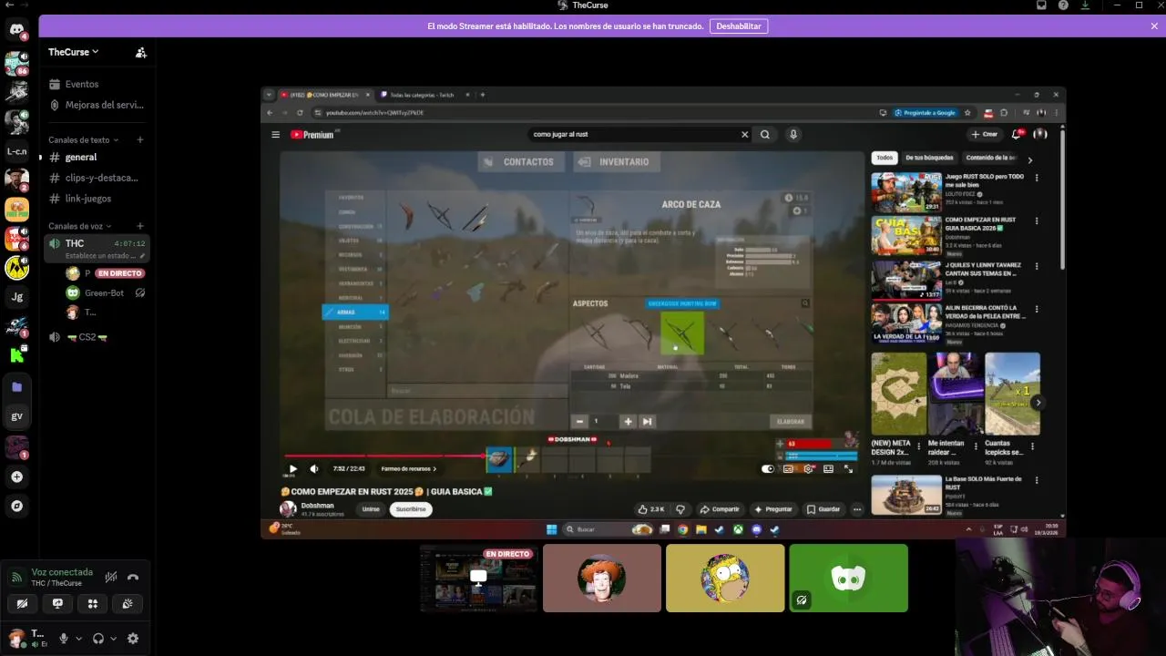Viewport: 1166px width, 656px height.
Task: Add a server with the plus icon
Action: point(16,477)
